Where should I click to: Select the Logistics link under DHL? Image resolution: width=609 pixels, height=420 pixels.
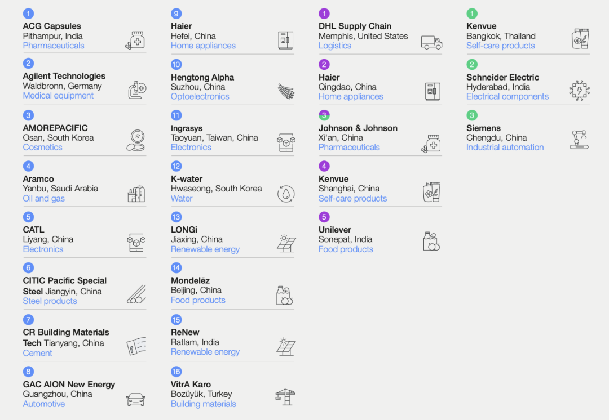coord(334,46)
